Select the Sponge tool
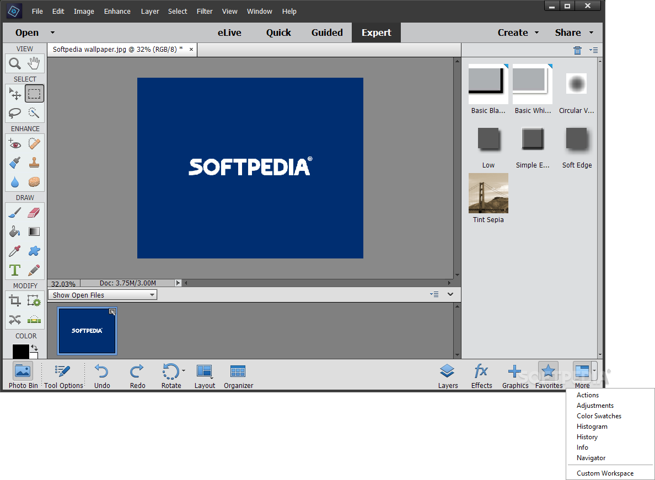The height and width of the screenshot is (480, 655). (34, 182)
